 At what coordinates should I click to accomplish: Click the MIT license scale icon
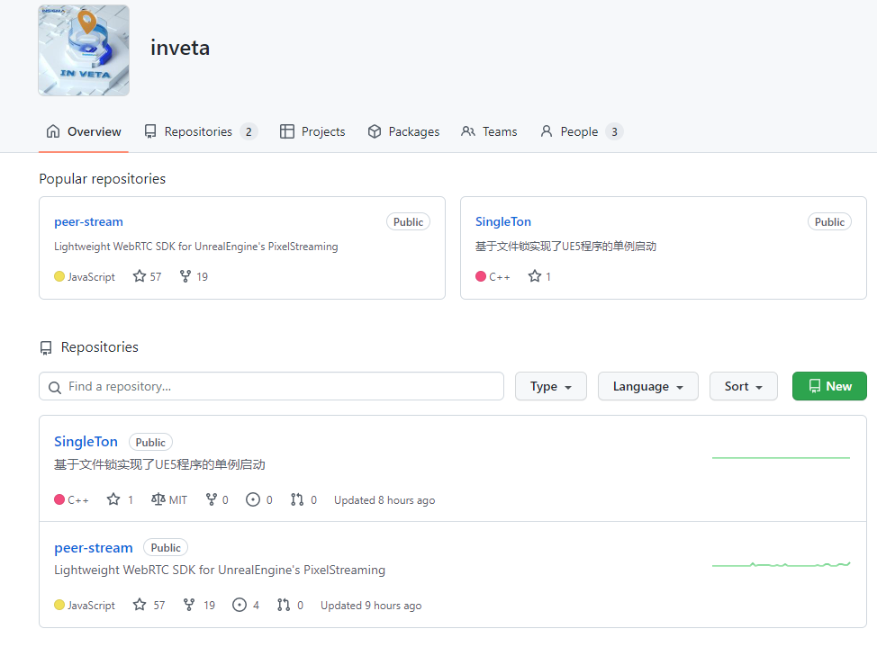(x=158, y=499)
